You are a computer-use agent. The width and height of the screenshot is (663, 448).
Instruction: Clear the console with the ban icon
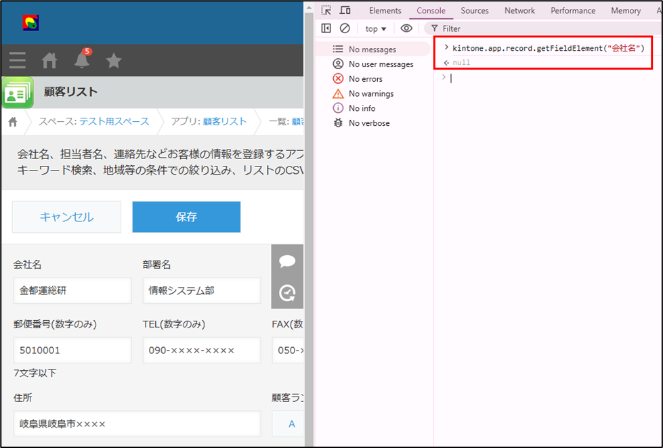(x=345, y=28)
